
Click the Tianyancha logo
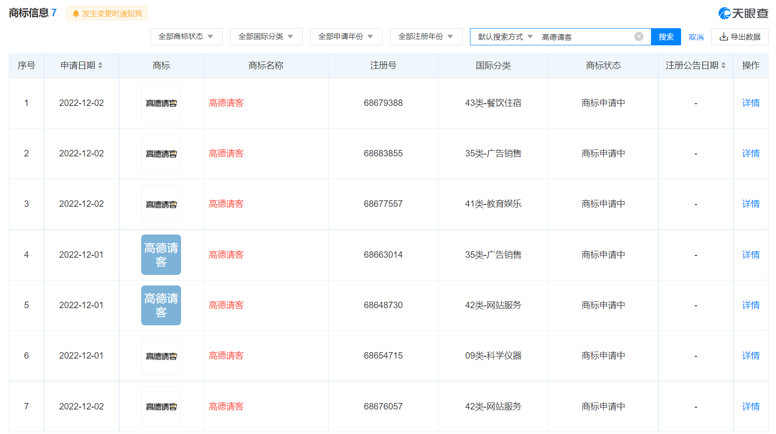coord(743,13)
